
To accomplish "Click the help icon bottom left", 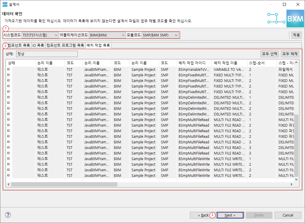I will coord(8,215).
